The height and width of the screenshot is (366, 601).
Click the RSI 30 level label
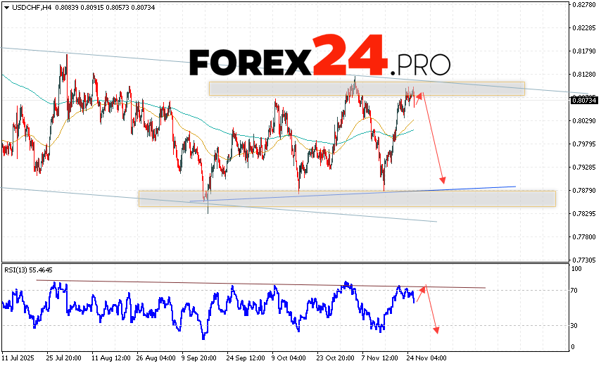tap(575, 325)
